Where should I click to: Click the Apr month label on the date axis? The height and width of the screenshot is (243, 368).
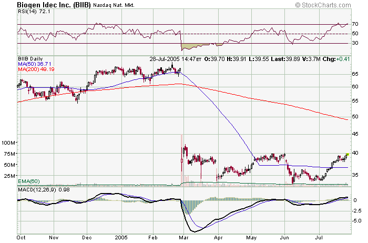218,238
